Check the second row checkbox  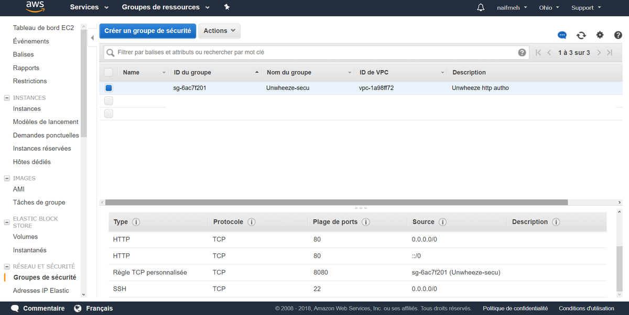coord(109,100)
